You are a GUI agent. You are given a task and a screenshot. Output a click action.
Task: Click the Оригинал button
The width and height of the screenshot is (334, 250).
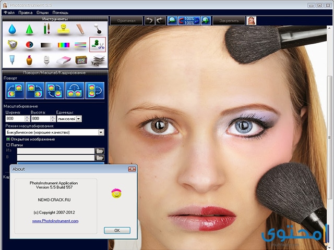(126, 21)
